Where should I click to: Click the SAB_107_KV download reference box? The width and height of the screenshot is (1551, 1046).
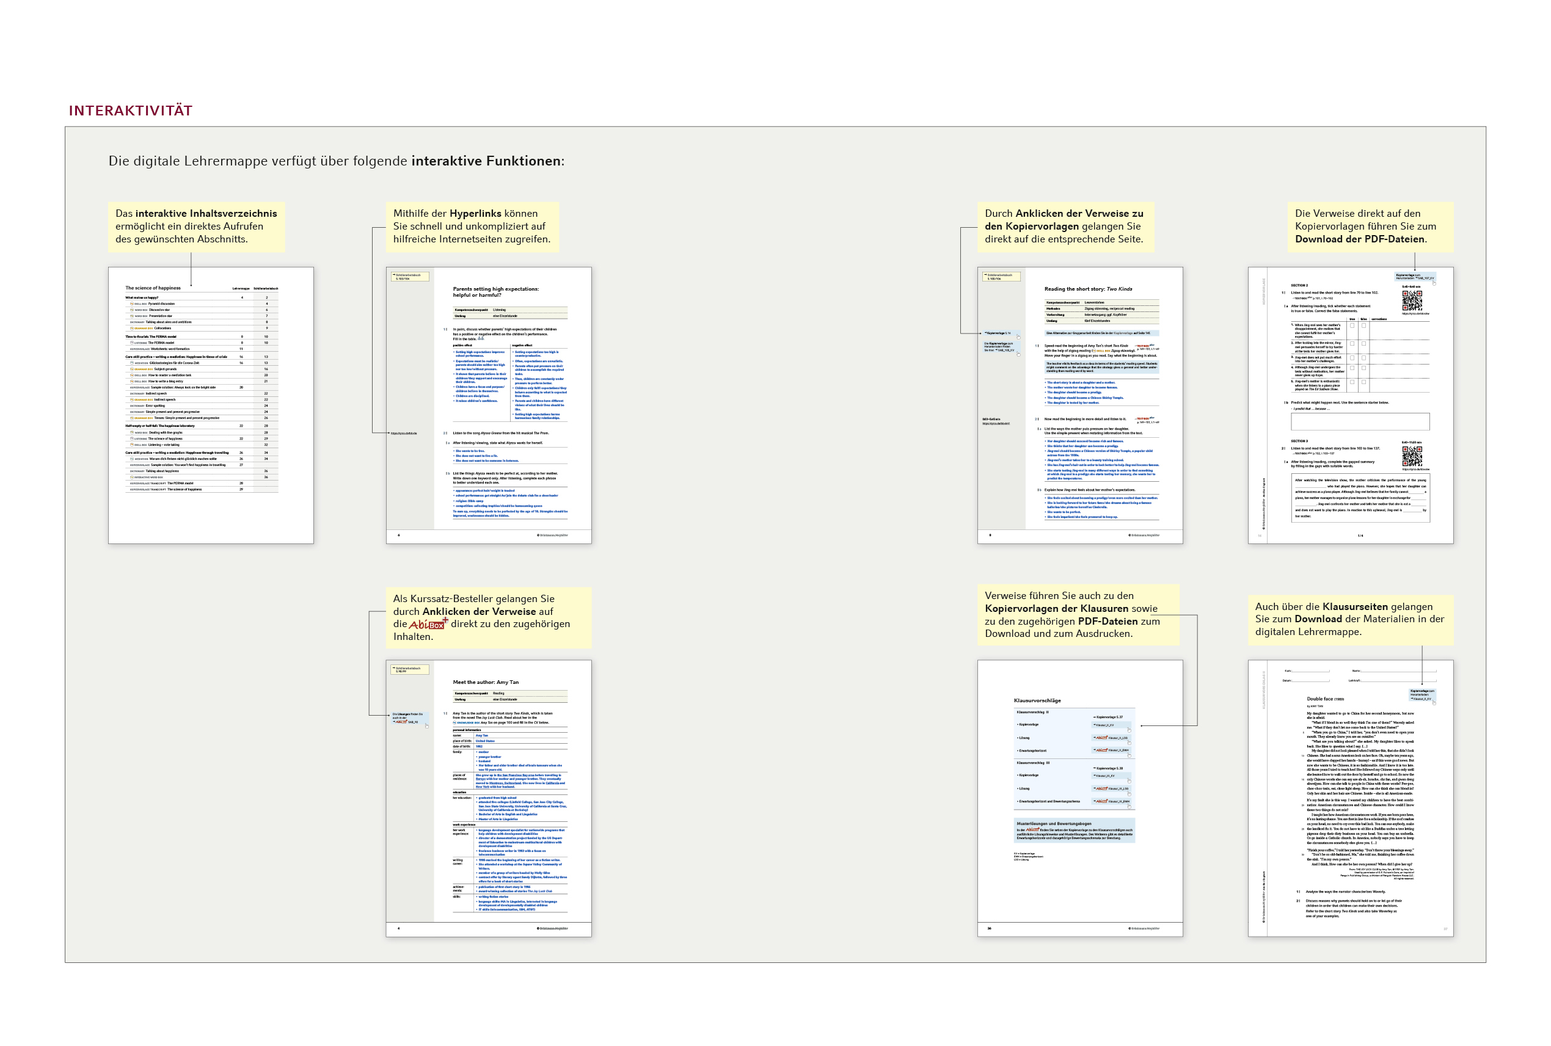coord(1415,277)
